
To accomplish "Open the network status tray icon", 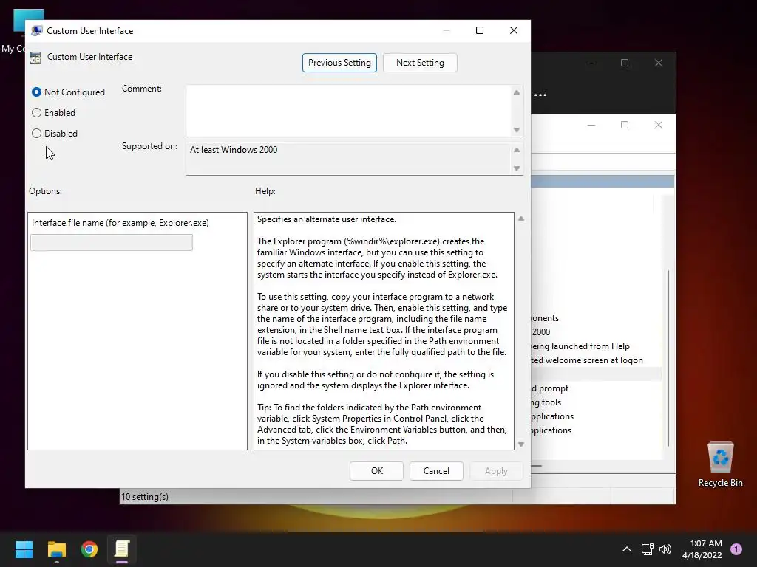I will coord(647,549).
